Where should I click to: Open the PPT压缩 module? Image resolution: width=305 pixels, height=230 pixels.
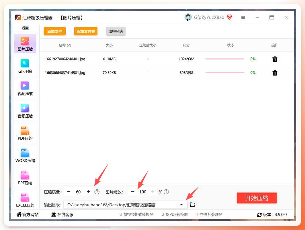25,178
